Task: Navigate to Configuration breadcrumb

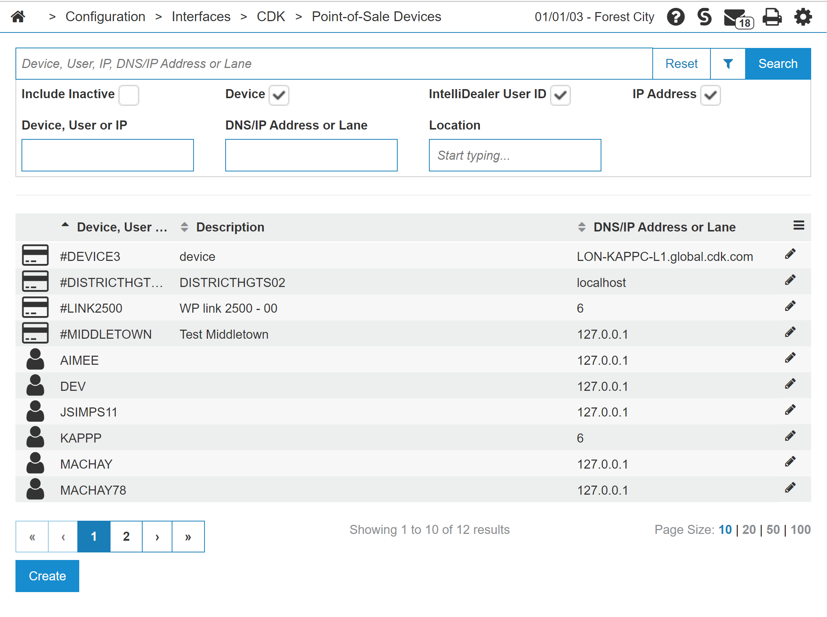Action: [x=105, y=17]
